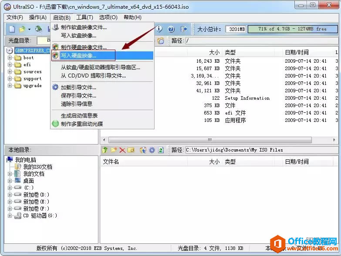The image size is (341, 256).
Task: Click the folder-globe icon left of 路径
Action: [x=161, y=40]
